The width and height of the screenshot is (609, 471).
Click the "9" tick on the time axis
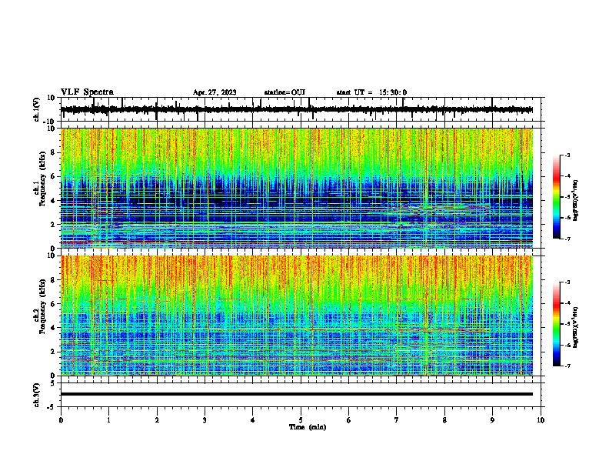(492, 420)
